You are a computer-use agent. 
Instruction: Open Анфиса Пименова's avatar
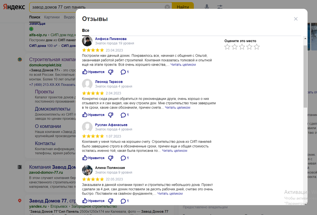[x=87, y=41]
